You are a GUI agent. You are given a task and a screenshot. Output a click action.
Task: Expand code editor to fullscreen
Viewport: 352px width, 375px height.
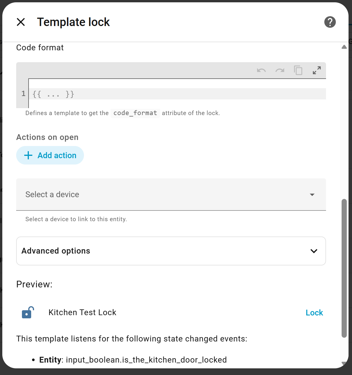(317, 71)
